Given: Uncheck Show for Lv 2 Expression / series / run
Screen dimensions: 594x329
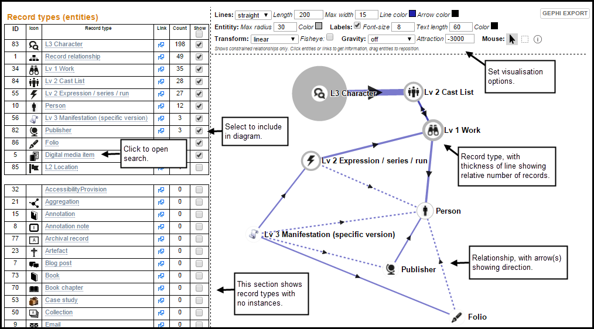Looking at the screenshot, I should click(199, 94).
